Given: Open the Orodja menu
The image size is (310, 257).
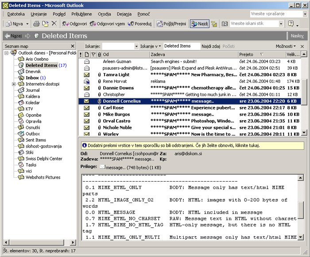Looking at the screenshot, I should pyautogui.click(x=105, y=14).
